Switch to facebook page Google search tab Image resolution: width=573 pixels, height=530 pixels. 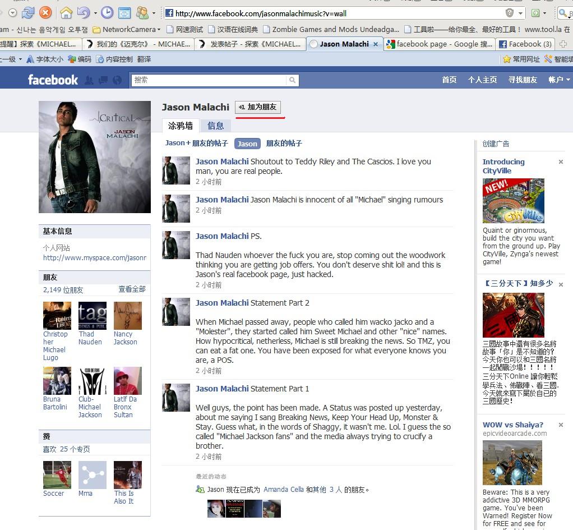click(x=439, y=44)
